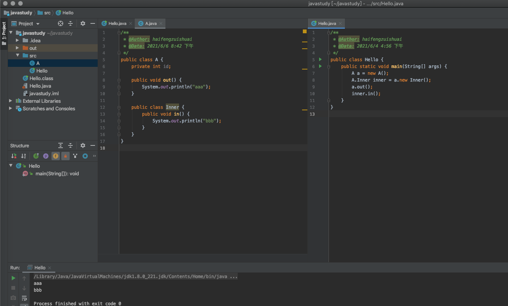Select the Hello tab in Run panel
This screenshot has width=508, height=306.
[39, 267]
